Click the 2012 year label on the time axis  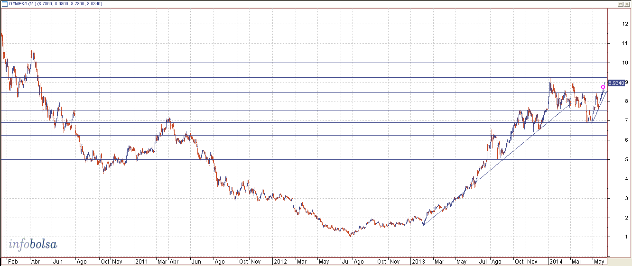coord(280,261)
